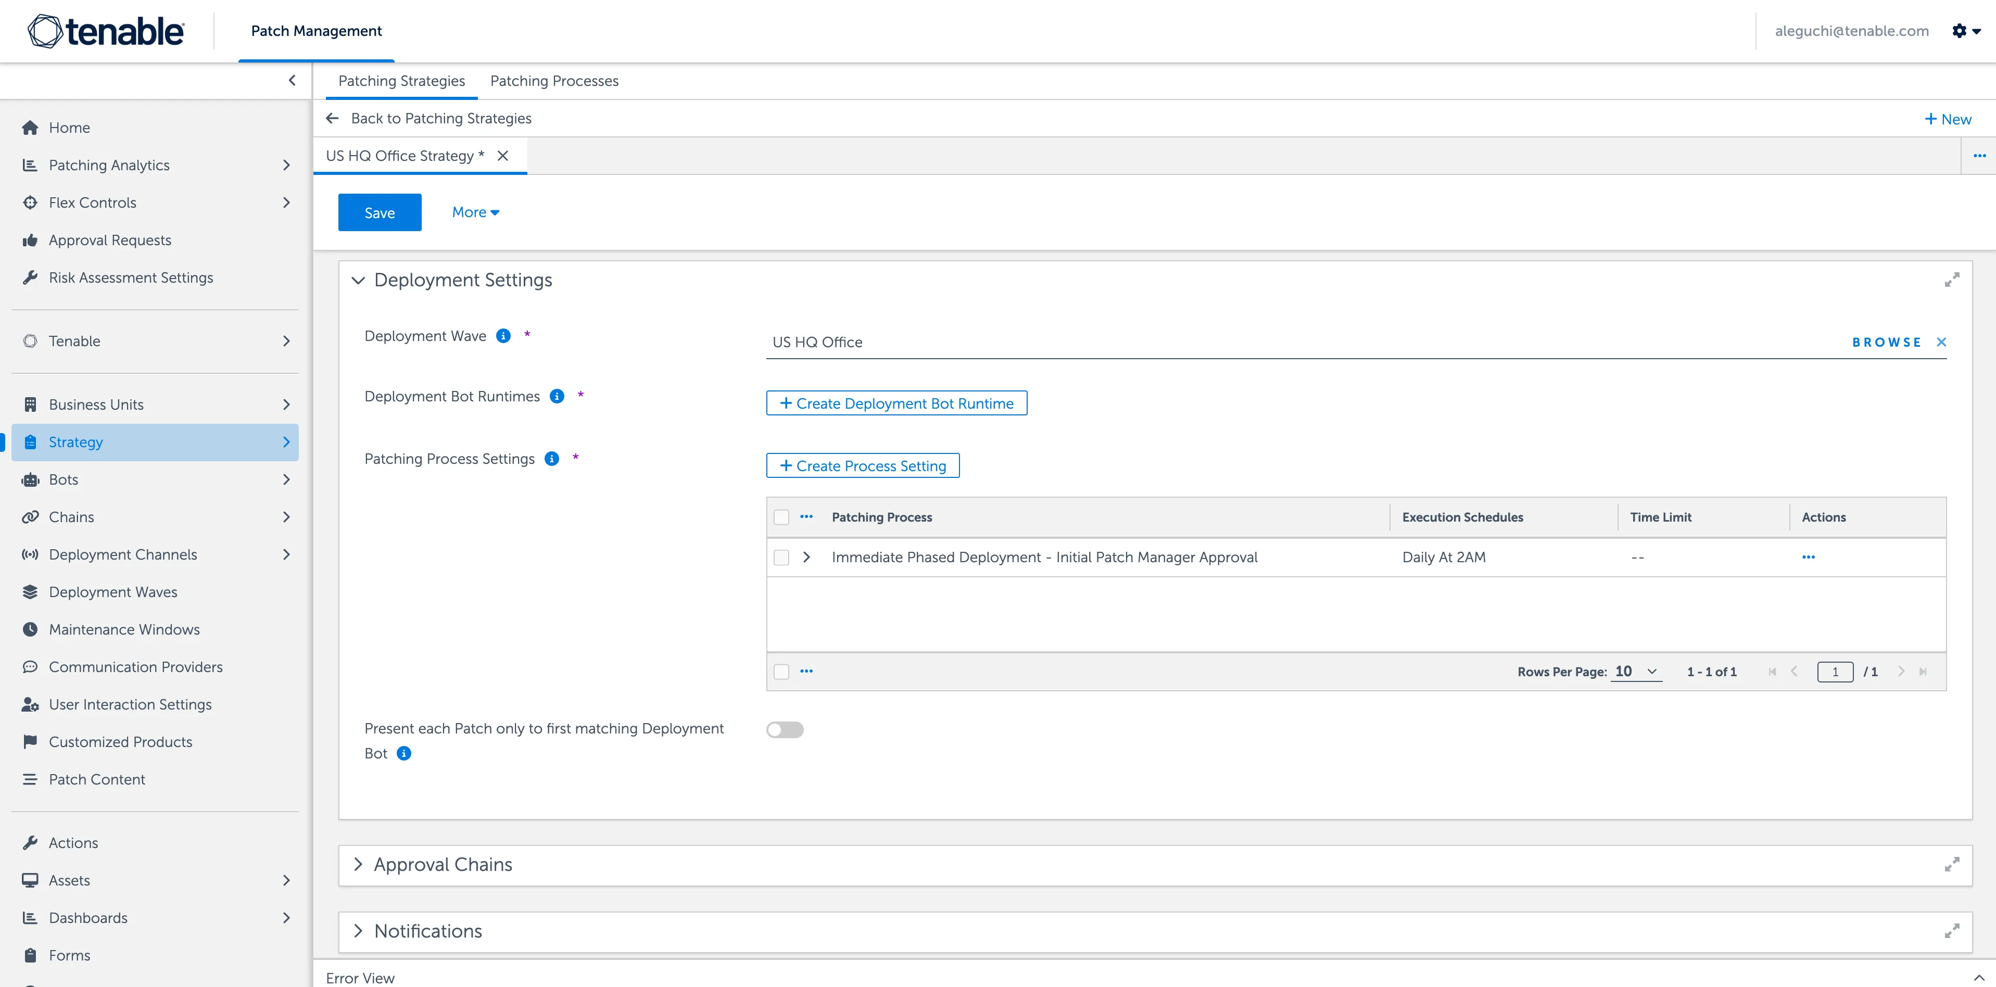Maximize the Approval Chains panel
The height and width of the screenshot is (987, 1996).
point(1952,865)
